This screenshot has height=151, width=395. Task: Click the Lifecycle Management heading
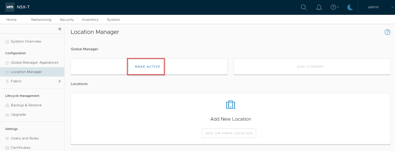(x=22, y=96)
